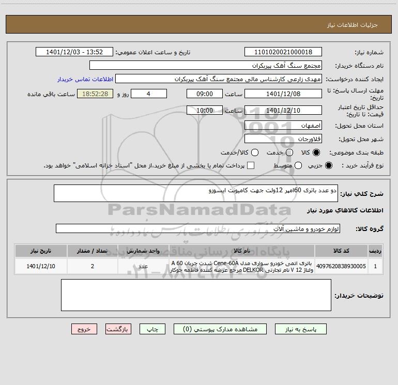Select the کالا radio button
398x385 pixels.
[316, 152]
